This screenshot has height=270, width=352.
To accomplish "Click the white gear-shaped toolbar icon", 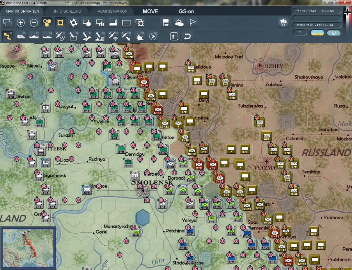I will pos(74,23).
